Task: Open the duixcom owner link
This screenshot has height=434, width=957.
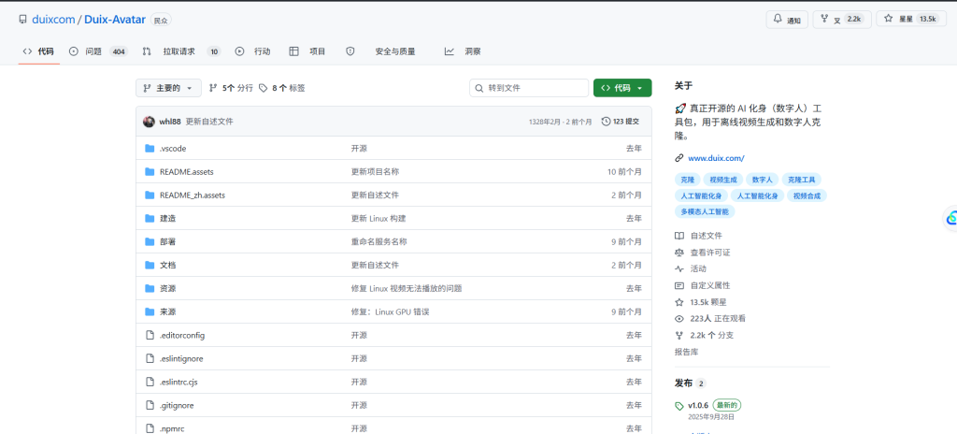Action: [x=53, y=20]
